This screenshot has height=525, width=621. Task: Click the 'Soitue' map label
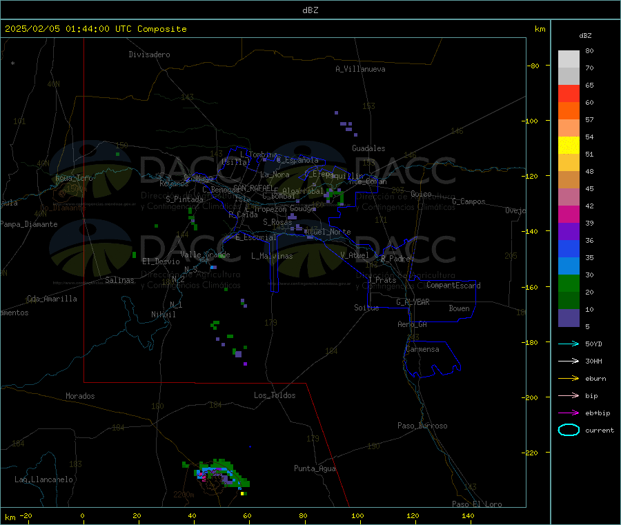coord(366,308)
